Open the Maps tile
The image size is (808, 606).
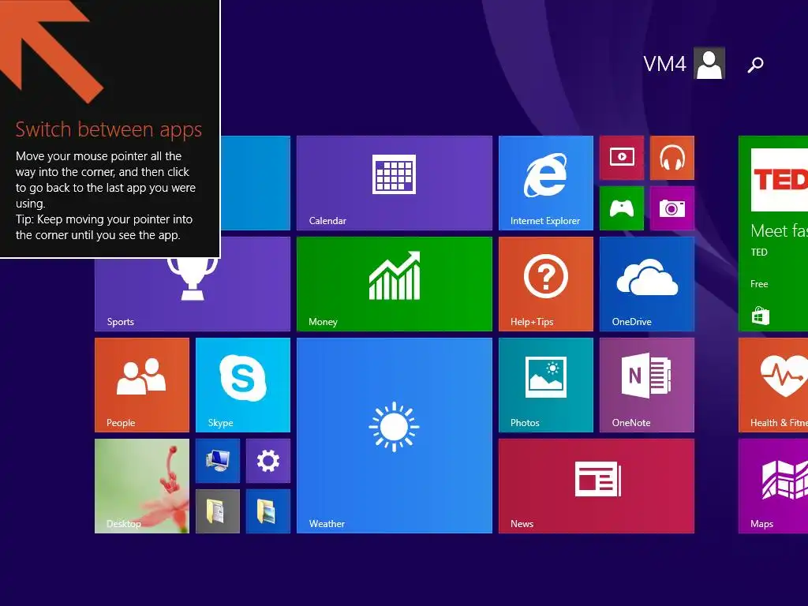[773, 486]
